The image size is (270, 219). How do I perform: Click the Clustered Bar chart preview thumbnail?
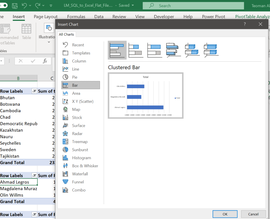tap(146, 96)
